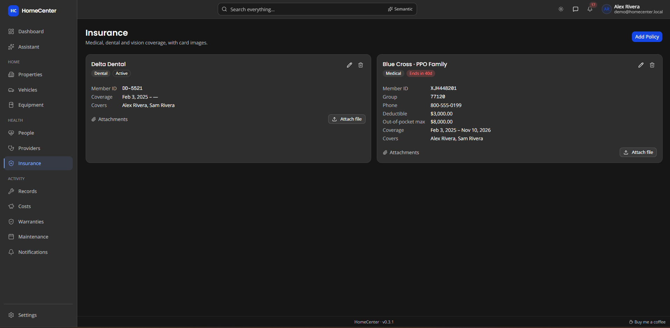Open Warranties in the sidebar
The width and height of the screenshot is (670, 328).
[x=38, y=222]
